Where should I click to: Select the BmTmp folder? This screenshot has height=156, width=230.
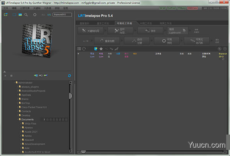[25, 103]
